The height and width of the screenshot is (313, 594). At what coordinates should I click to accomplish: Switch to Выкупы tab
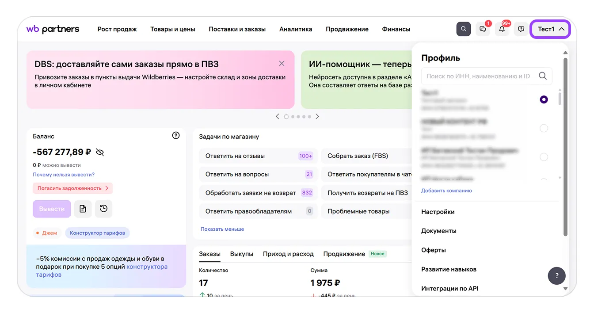(242, 254)
